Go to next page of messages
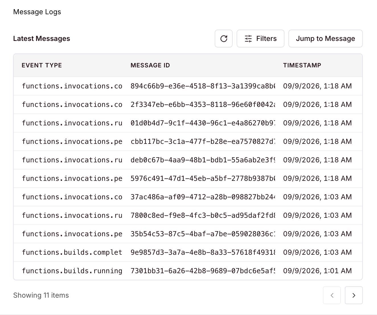The image size is (377, 315). tap(354, 295)
